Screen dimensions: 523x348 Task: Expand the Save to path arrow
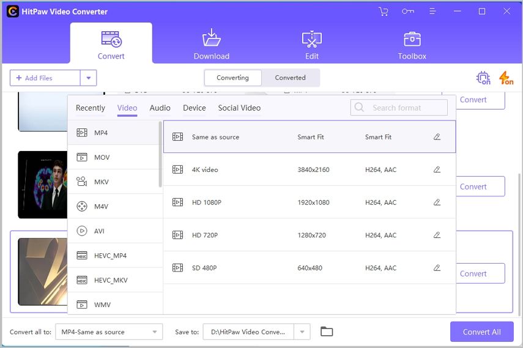302,331
